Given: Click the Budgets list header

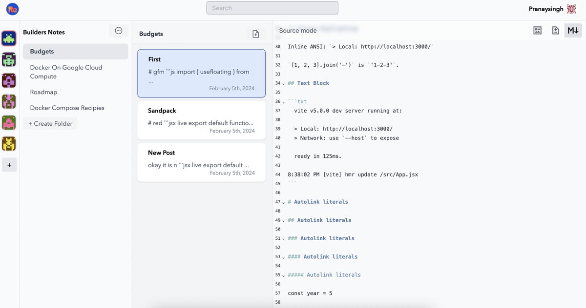Looking at the screenshot, I should tap(151, 34).
